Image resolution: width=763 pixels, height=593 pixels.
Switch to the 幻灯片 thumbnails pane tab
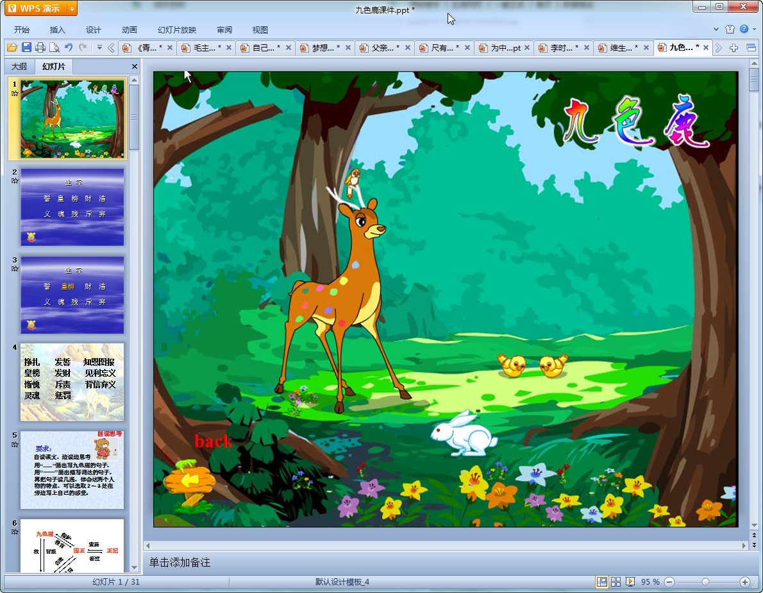click(x=53, y=66)
